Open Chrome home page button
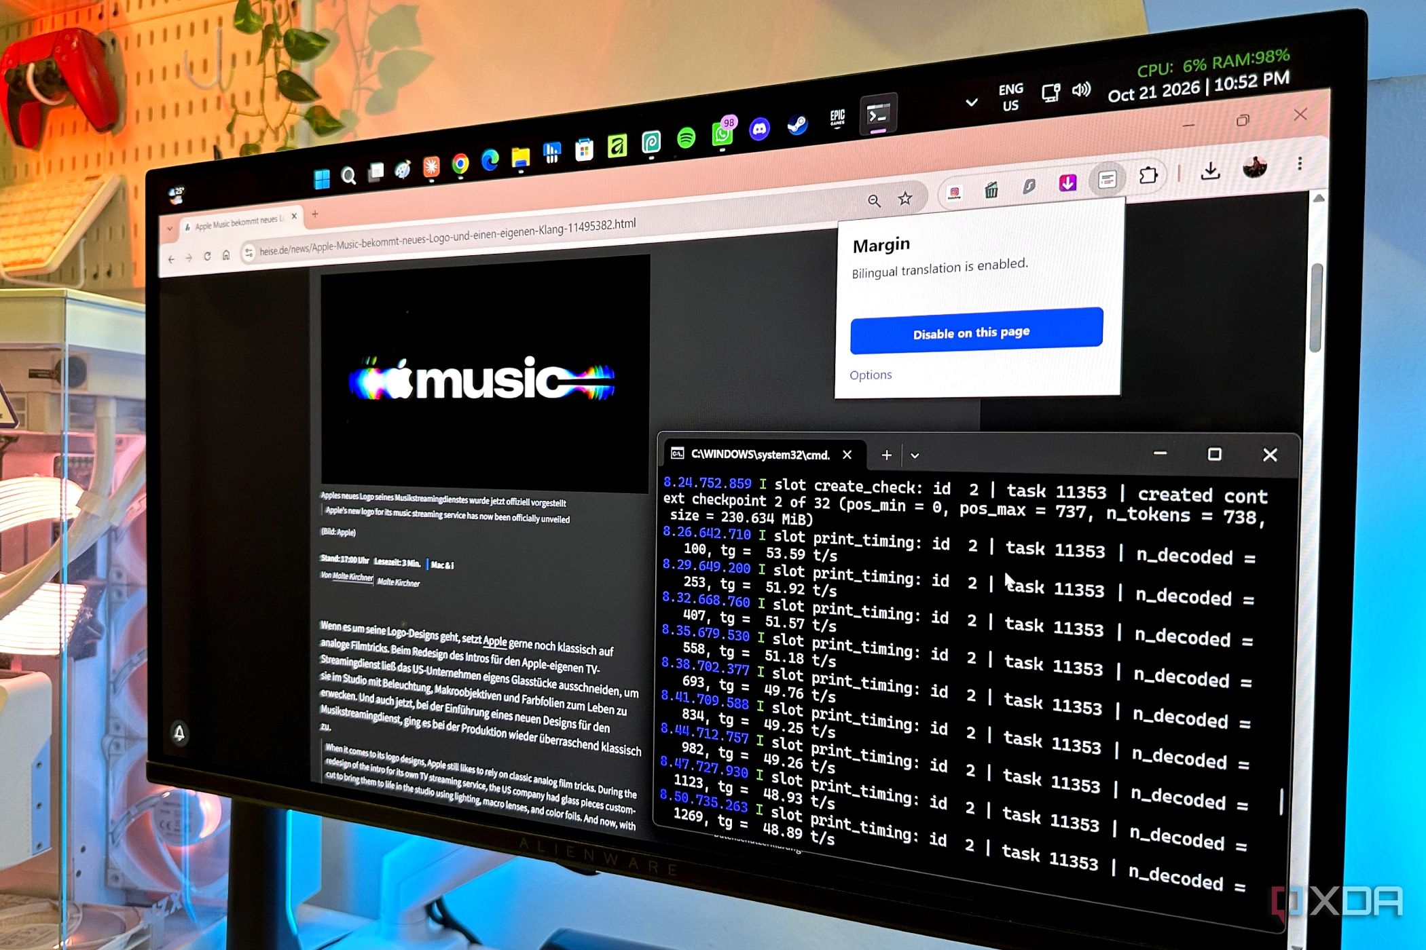The height and width of the screenshot is (950, 1426). coord(226,255)
